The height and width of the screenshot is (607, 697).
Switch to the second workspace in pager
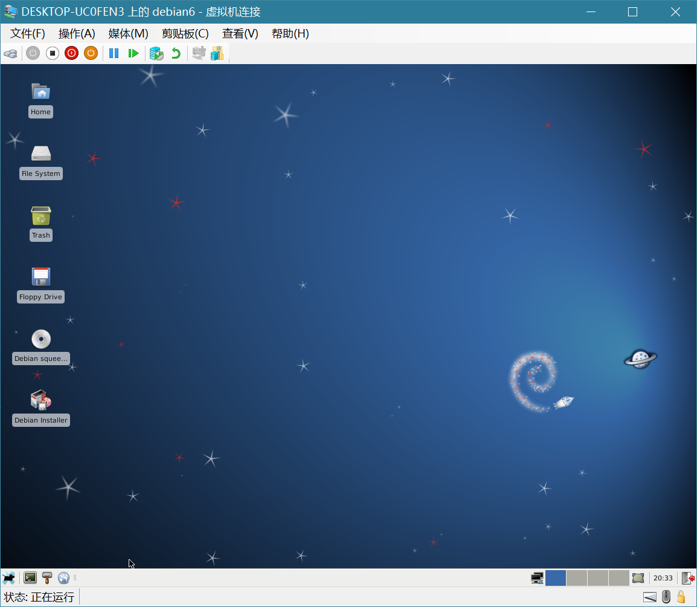click(576, 578)
